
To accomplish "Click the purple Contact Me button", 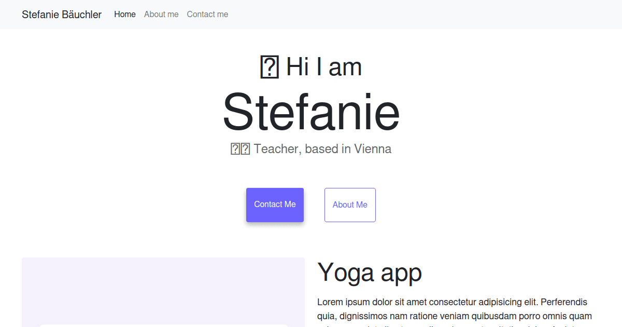I will pyautogui.click(x=275, y=205).
